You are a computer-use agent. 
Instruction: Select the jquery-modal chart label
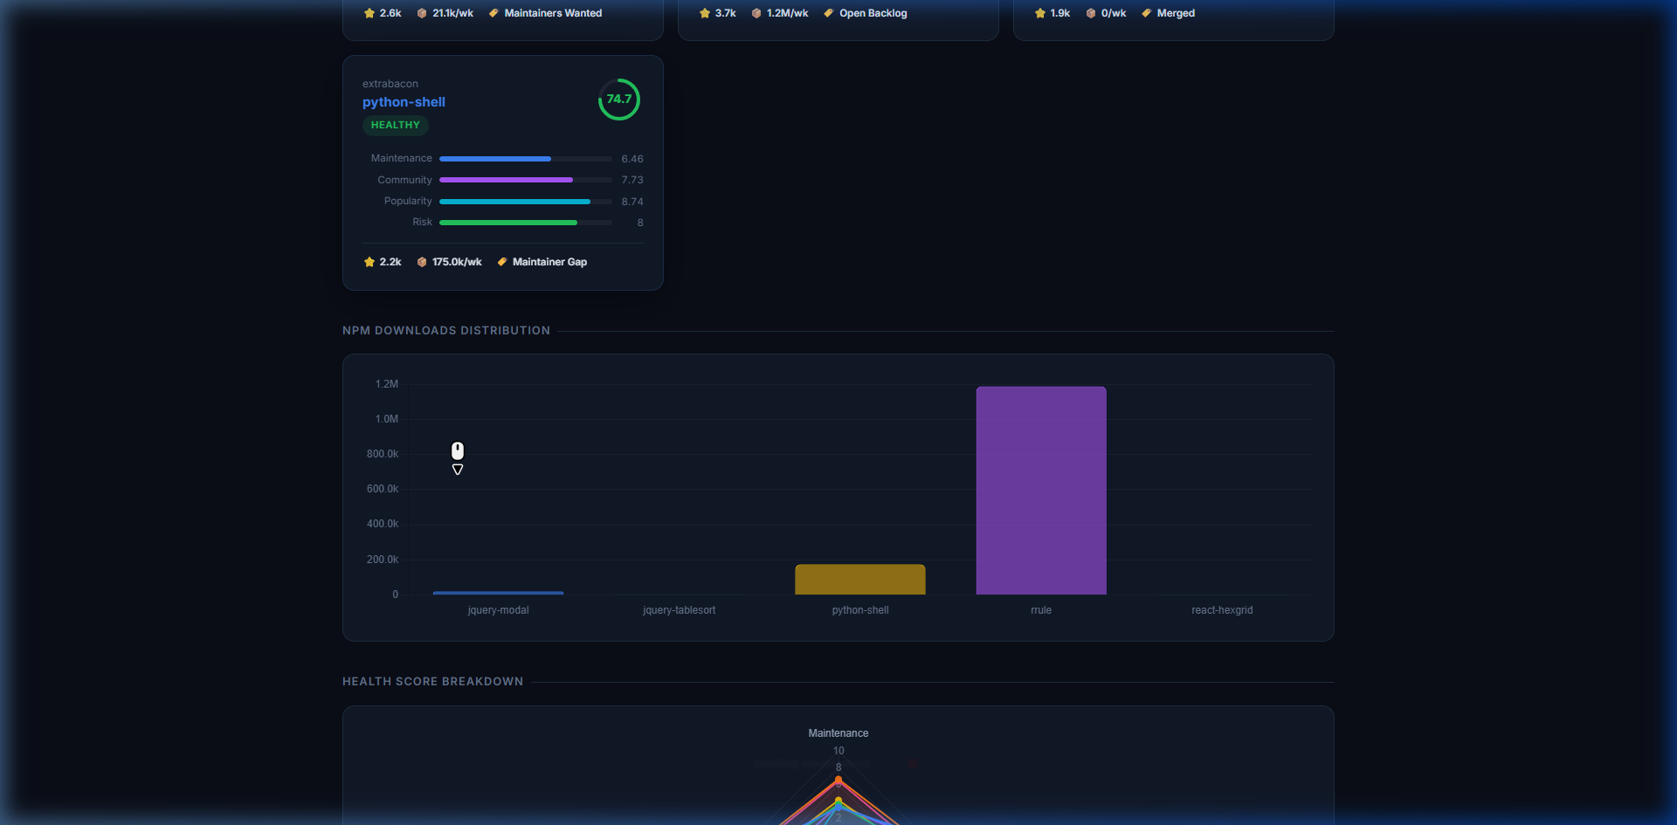498,610
